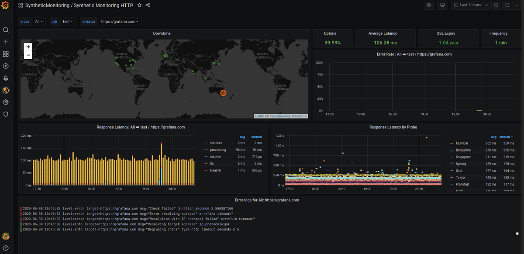Screen dimensions: 524x254
Task: Zoom in on the Downtime map
Action: pos(28,47)
